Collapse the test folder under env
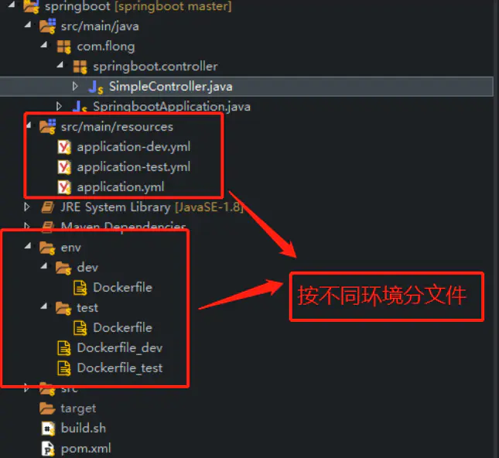The width and height of the screenshot is (499, 458). coord(44,306)
